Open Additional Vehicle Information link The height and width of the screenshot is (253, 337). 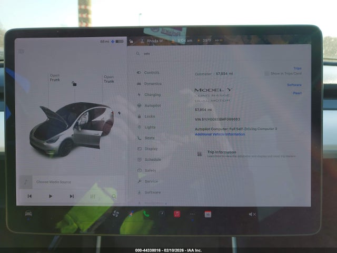tap(220, 134)
